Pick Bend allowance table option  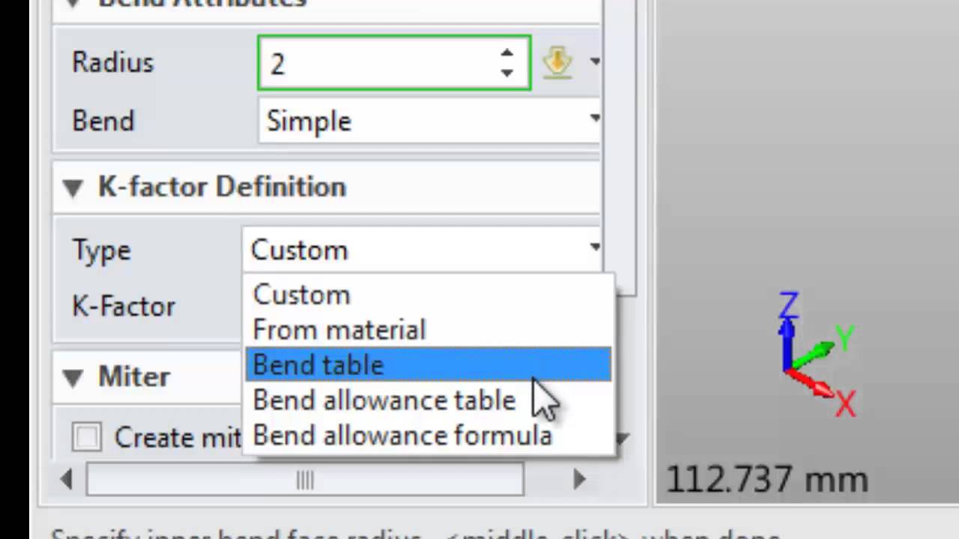384,401
